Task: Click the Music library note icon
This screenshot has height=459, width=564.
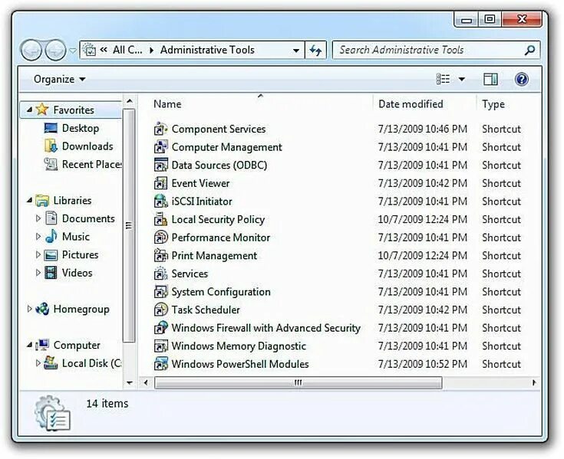Action: pos(51,236)
